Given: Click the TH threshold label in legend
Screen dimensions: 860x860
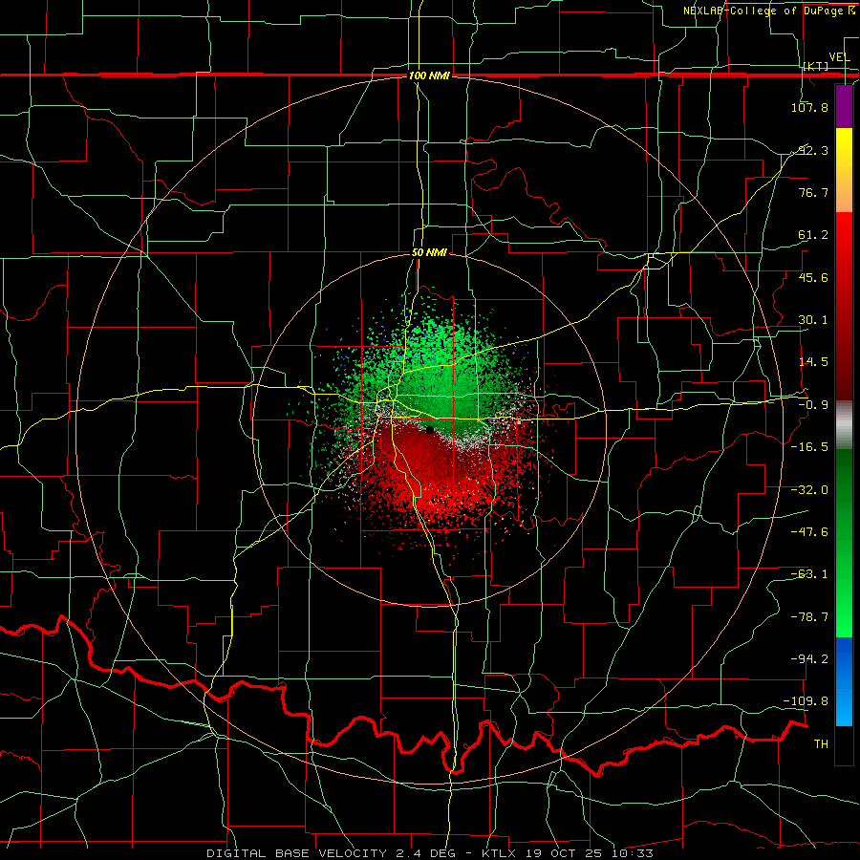Looking at the screenshot, I should (821, 743).
